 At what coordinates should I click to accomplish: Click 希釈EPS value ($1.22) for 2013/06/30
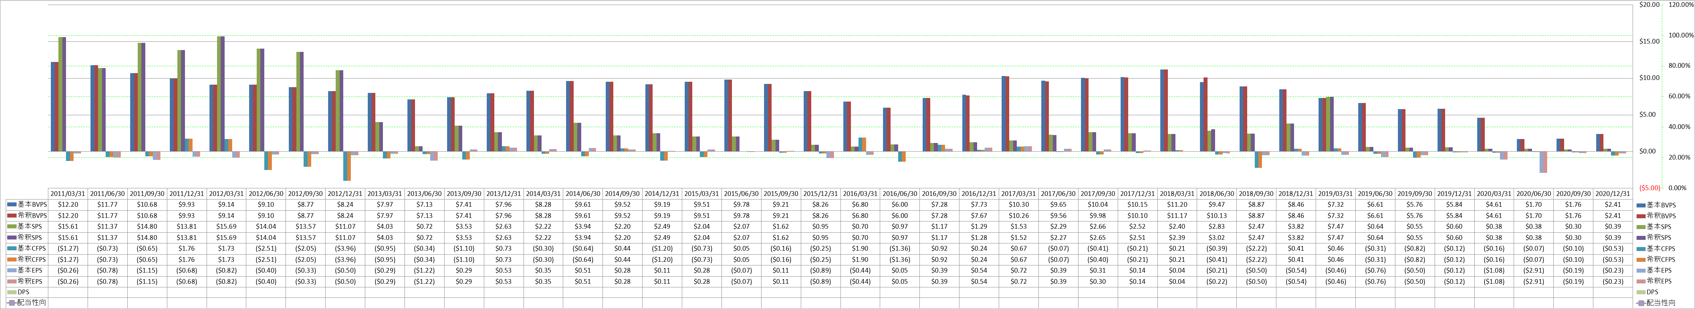pyautogui.click(x=425, y=281)
